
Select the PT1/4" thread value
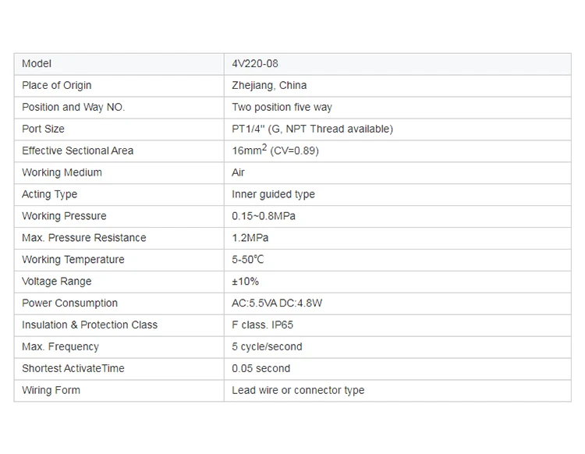(x=312, y=129)
